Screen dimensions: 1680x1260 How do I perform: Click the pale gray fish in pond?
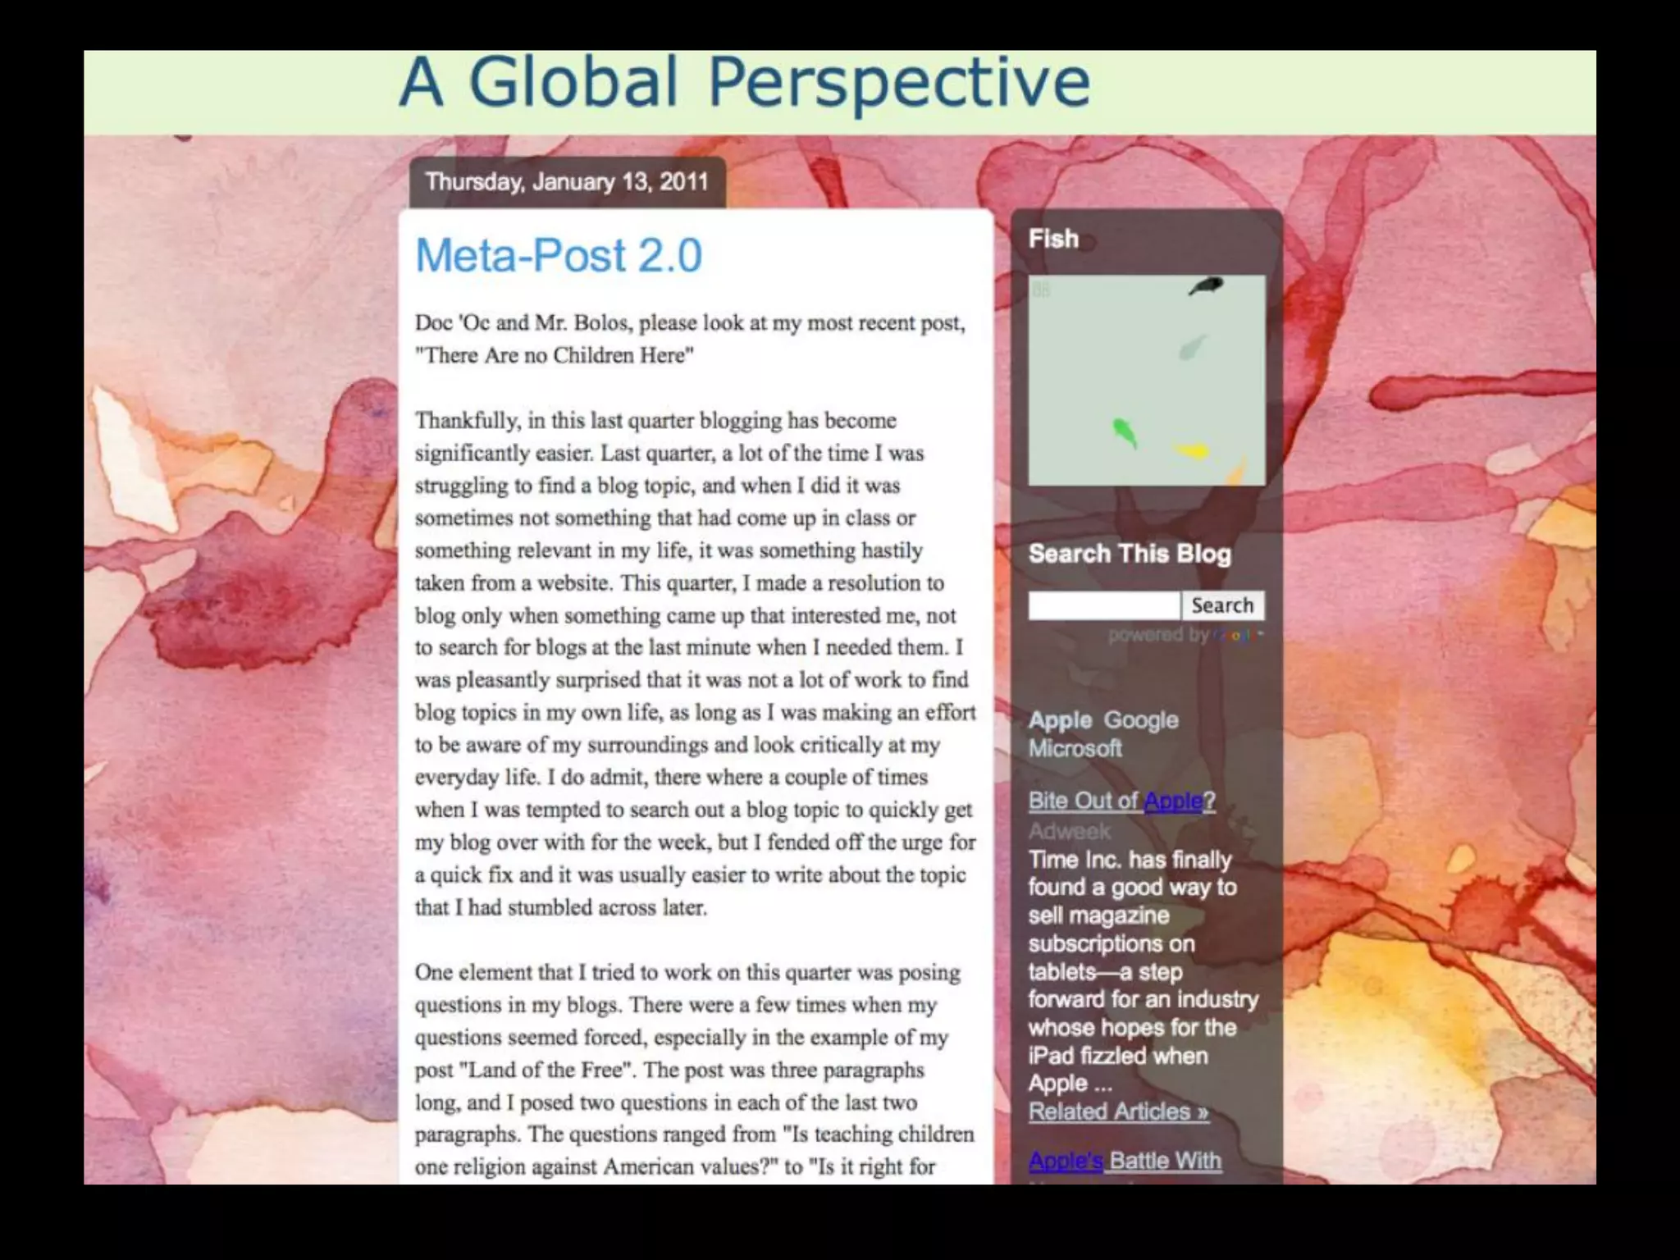pyautogui.click(x=1193, y=347)
